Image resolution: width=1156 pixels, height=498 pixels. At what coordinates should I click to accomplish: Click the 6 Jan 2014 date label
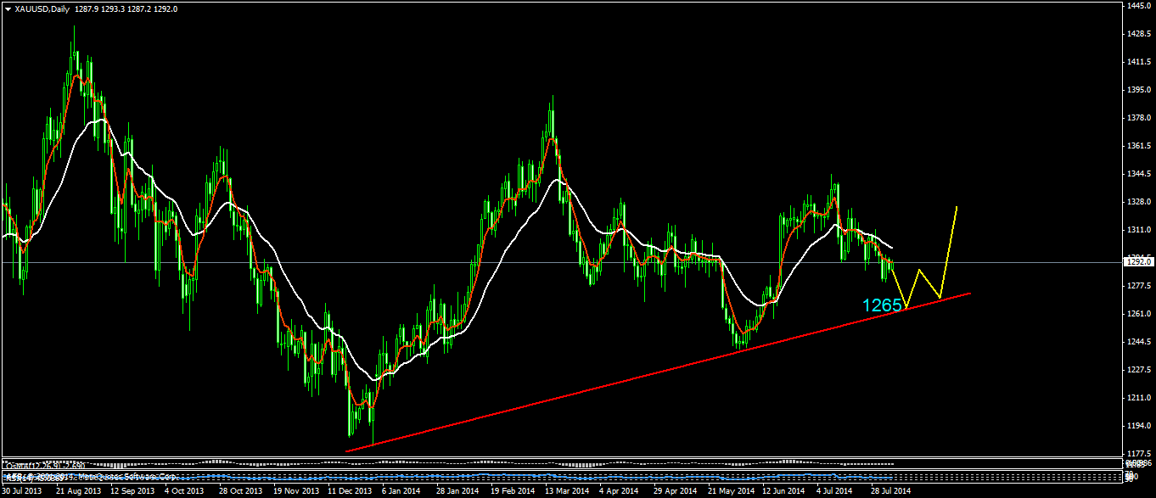coord(401,491)
